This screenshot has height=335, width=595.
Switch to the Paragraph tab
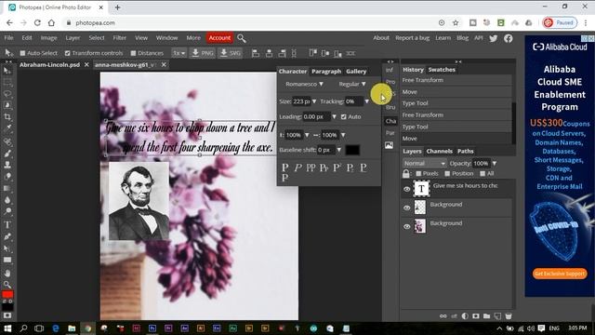click(x=326, y=72)
